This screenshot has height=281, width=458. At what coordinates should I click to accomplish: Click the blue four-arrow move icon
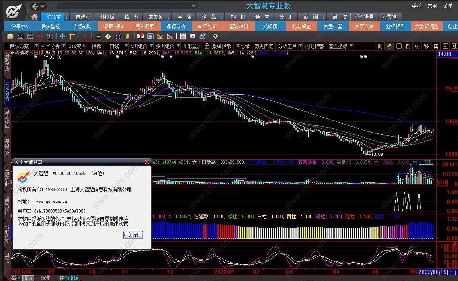62,36
